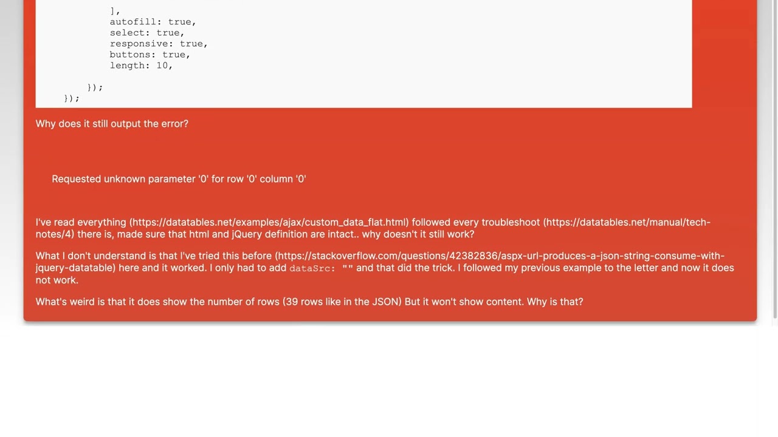Click the indented "});" line above the last
Image resolution: width=778 pixels, height=437 pixels.
[x=95, y=87]
